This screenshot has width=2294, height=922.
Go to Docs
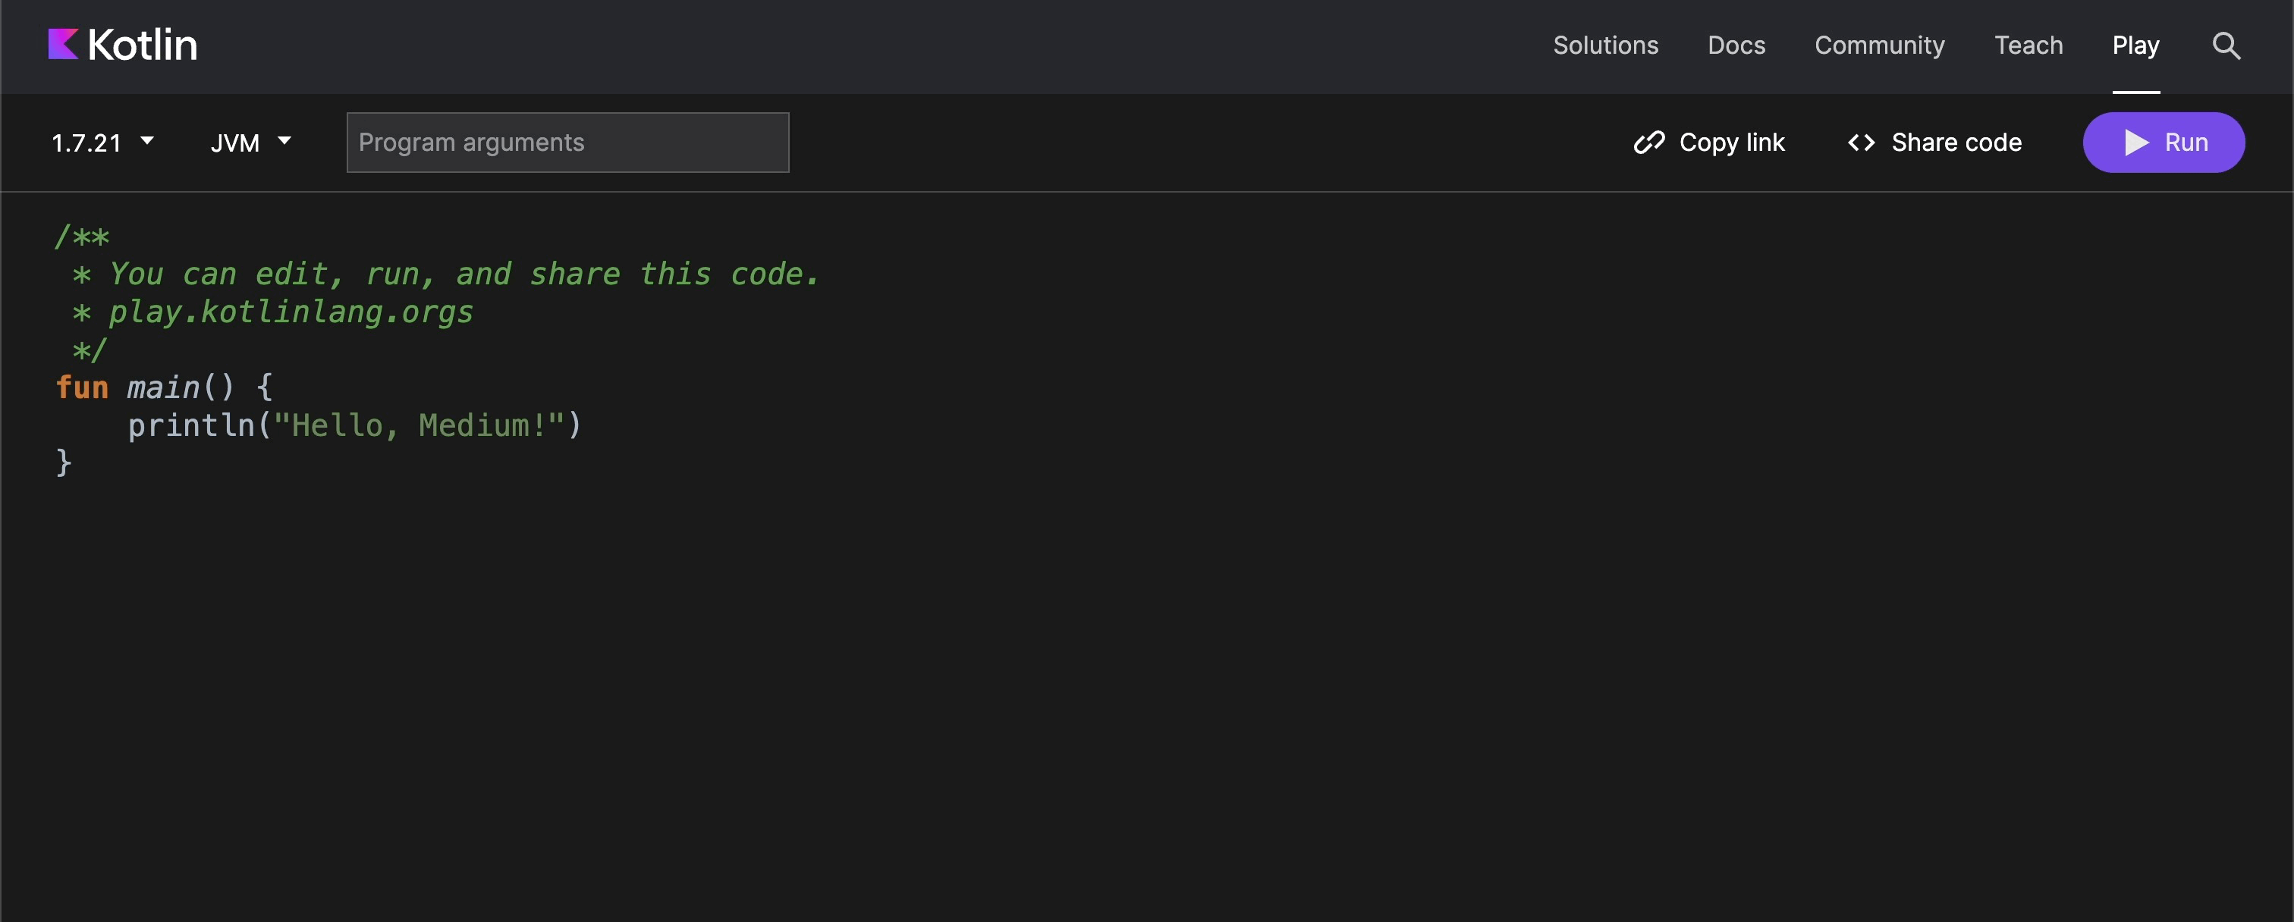tap(1736, 45)
